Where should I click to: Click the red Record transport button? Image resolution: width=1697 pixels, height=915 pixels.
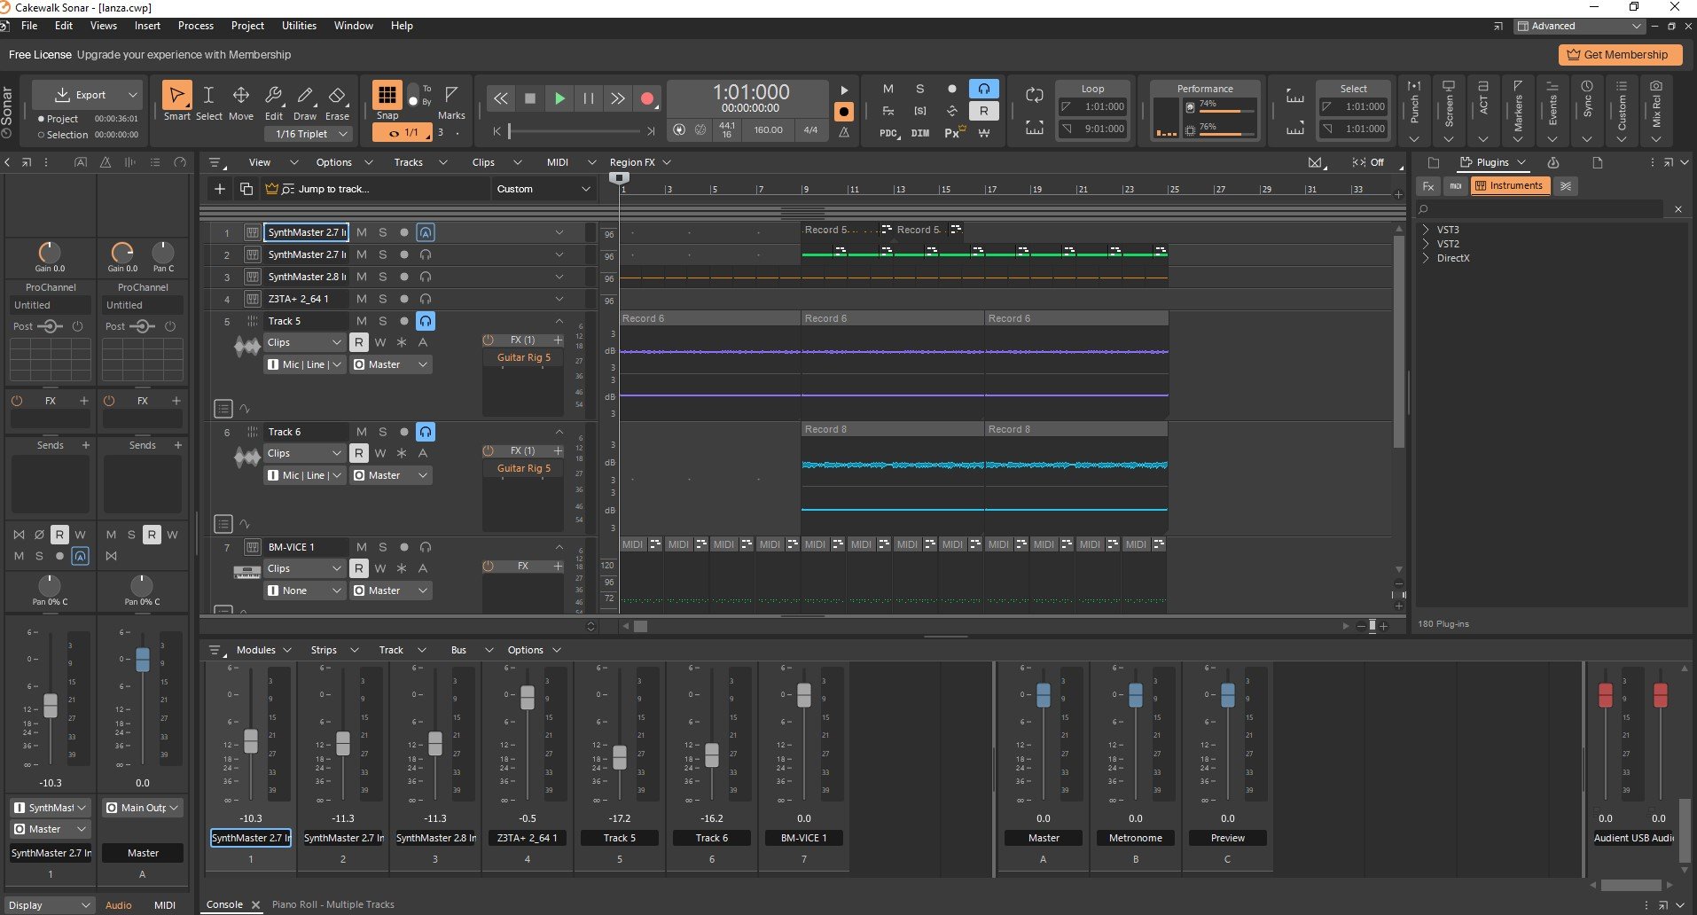coord(647,98)
